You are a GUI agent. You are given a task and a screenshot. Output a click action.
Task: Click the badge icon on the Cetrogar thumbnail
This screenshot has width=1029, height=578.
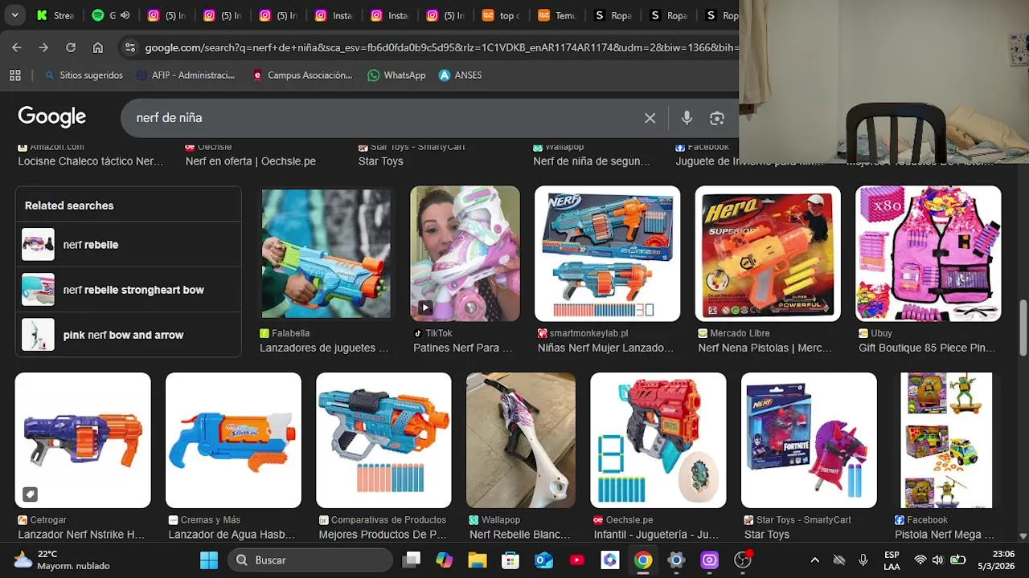pos(30,494)
